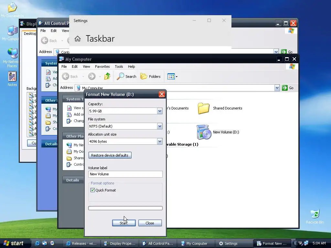This screenshot has height=248, width=331.
Task: Expand address dropdown in All Control Panel window
Action: (276, 52)
